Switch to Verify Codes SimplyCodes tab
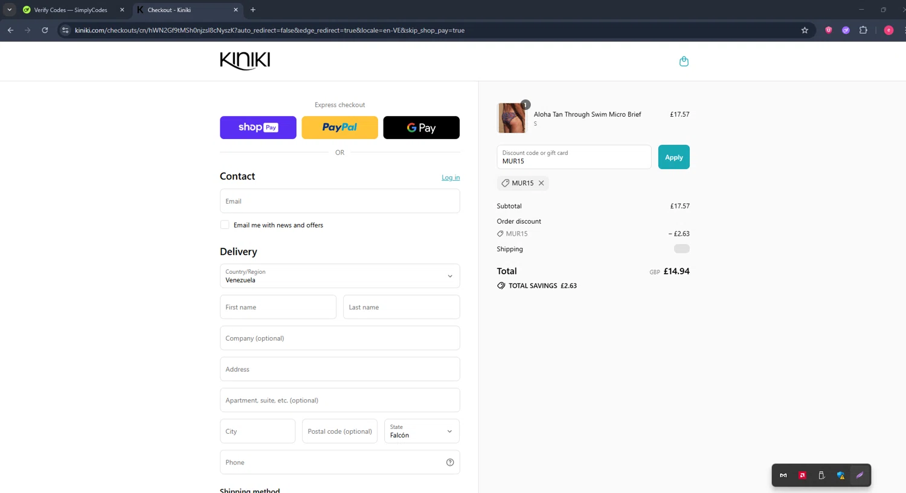This screenshot has width=906, height=493. [x=70, y=10]
